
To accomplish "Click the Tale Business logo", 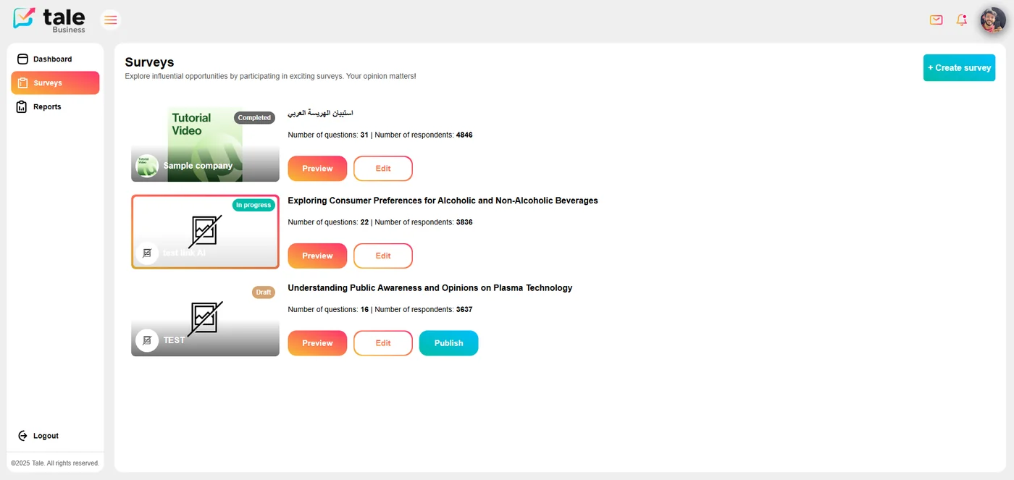I will (x=49, y=20).
